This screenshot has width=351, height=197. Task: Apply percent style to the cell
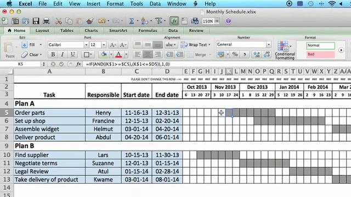click(235, 54)
